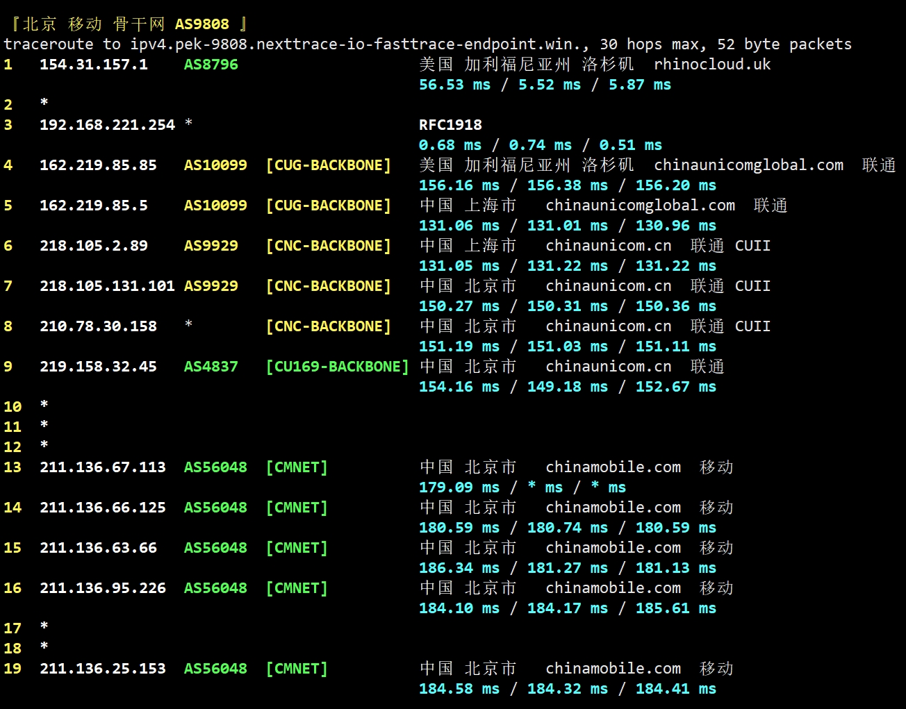Select the AS4837 number
The image size is (906, 709).
(211, 367)
